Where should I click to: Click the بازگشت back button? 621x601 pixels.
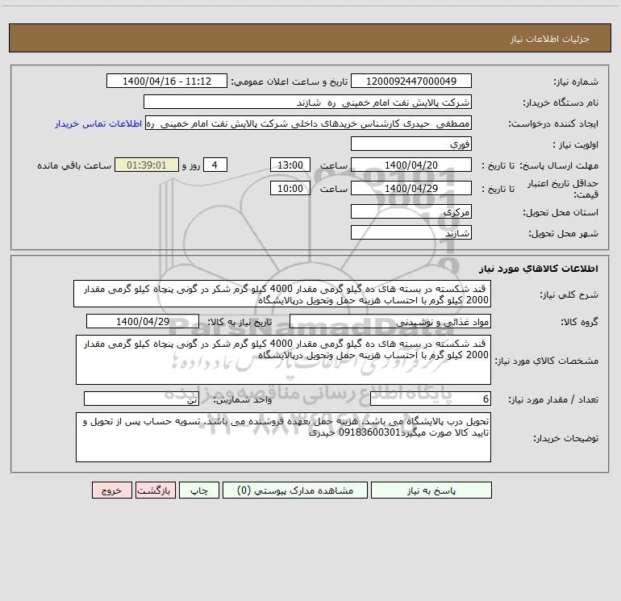coord(155,490)
